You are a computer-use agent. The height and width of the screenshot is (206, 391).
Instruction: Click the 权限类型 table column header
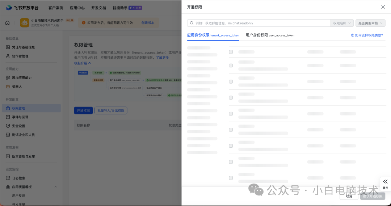tap(175, 125)
